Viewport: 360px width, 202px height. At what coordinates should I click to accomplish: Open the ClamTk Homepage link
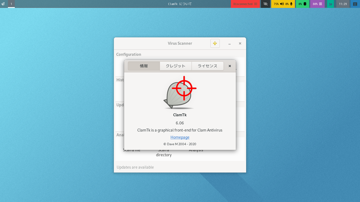(180, 137)
